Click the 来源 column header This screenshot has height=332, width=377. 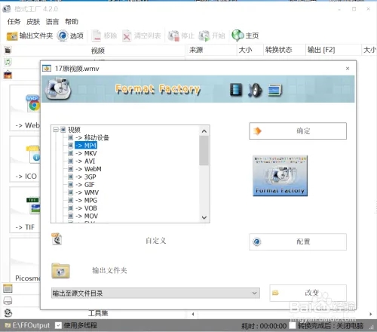[211, 50]
